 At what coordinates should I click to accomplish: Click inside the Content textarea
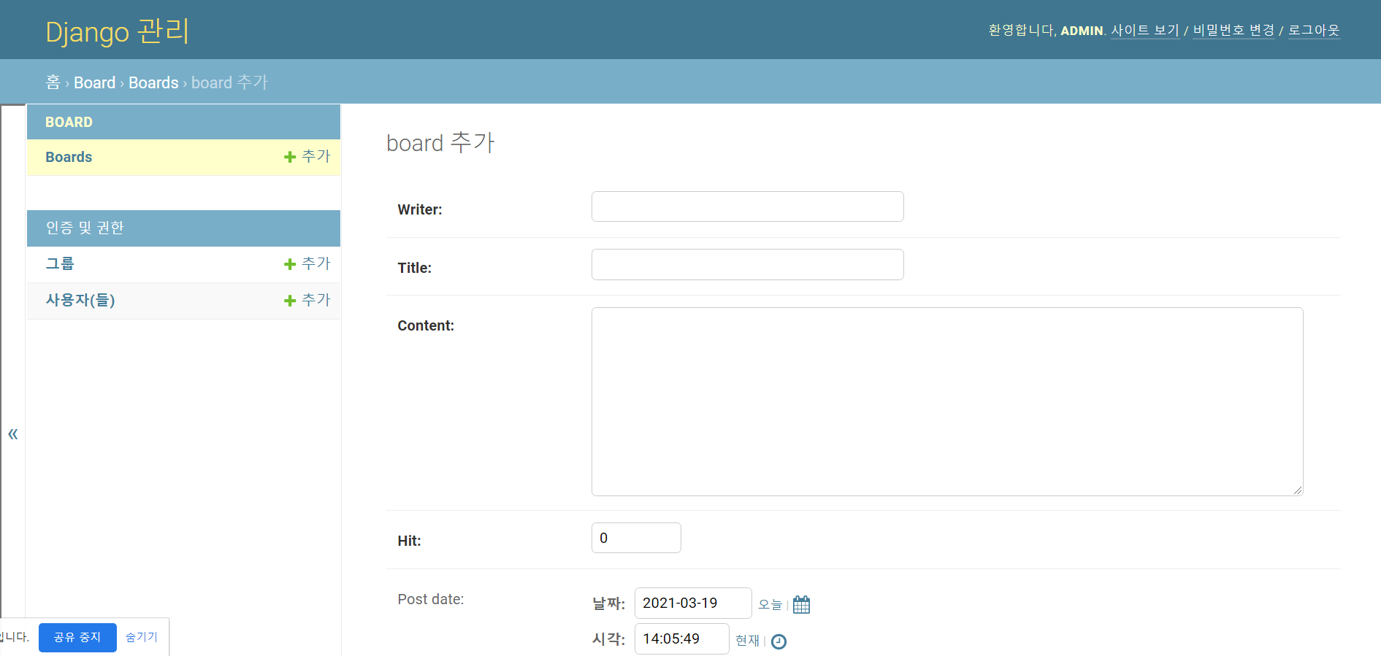pos(947,401)
